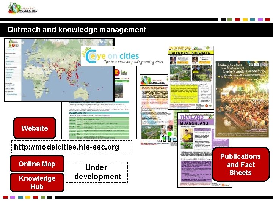Click the IGES logo on website screenshot
The image size is (273, 205).
coord(124,73)
